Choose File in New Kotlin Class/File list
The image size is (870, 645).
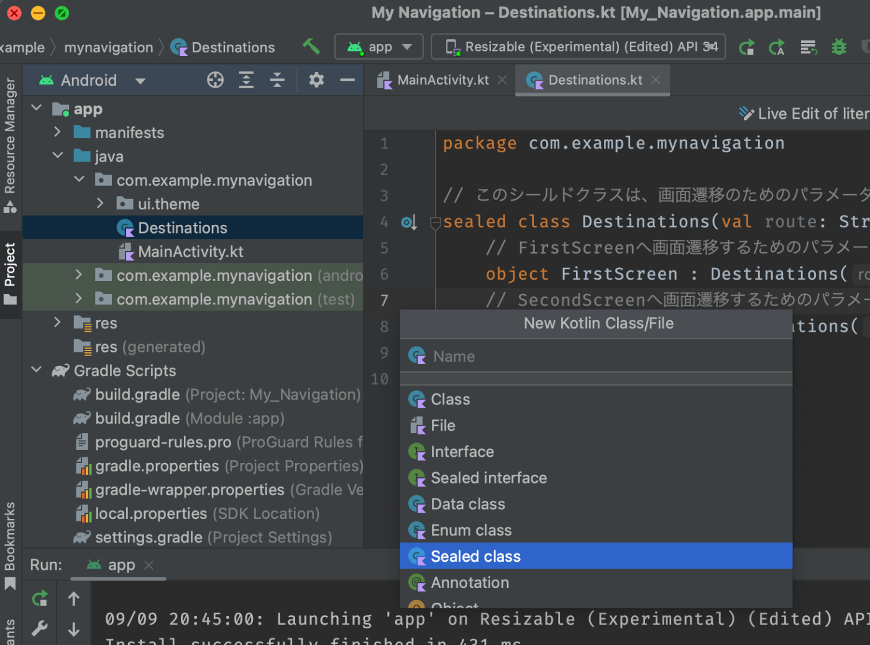pos(597,426)
